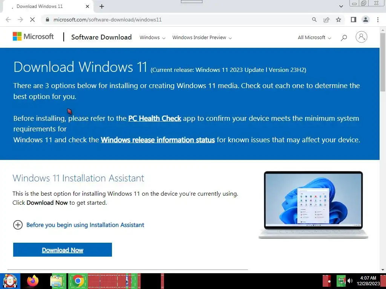386x289 pixels.
Task: Stop loading the page
Action: coord(32,20)
